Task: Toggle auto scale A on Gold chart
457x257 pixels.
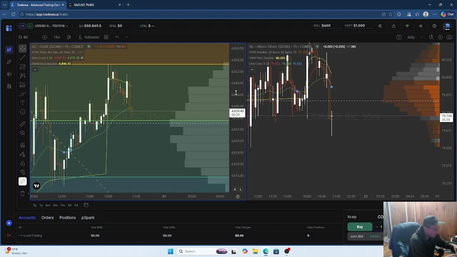Action: (x=235, y=189)
